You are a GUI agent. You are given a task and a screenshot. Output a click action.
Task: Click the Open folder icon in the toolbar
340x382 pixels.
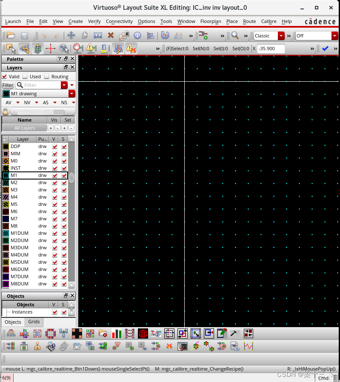[x=11, y=35]
